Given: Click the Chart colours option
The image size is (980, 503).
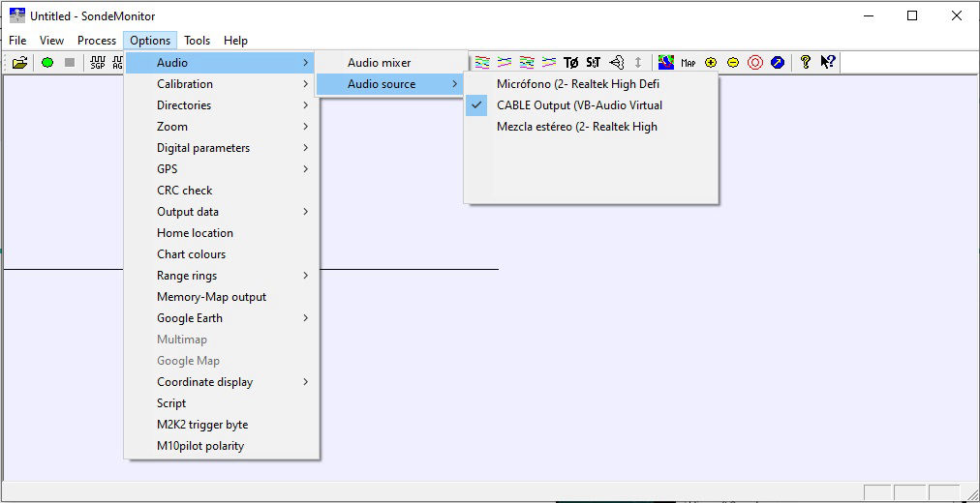Looking at the screenshot, I should coord(192,254).
